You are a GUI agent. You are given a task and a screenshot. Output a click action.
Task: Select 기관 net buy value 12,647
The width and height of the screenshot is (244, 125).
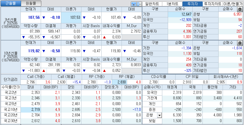click(x=180, y=14)
